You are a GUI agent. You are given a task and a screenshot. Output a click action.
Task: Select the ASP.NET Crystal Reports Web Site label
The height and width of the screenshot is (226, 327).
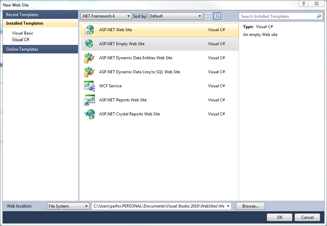tap(129, 114)
